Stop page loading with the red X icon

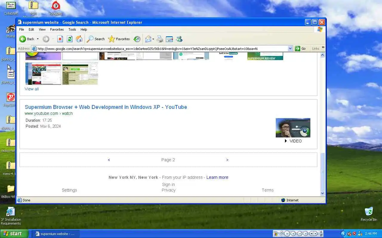60,39
